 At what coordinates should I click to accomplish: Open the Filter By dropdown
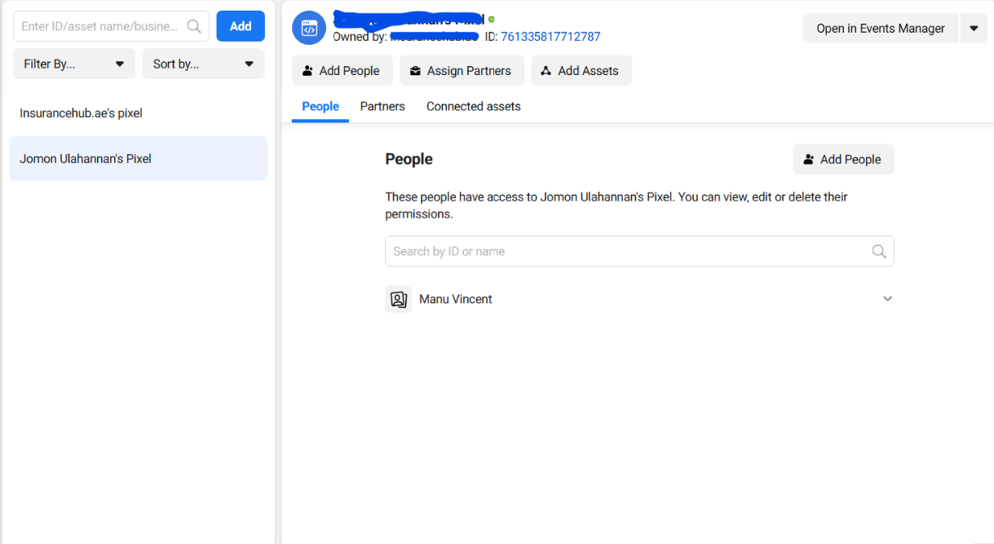(74, 64)
